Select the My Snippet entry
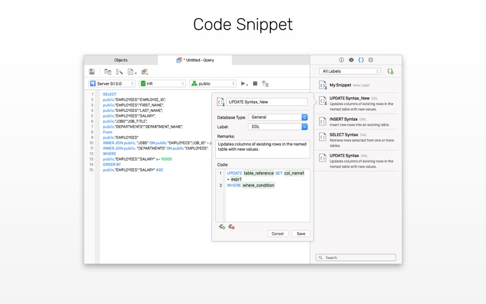 pyautogui.click(x=356, y=85)
